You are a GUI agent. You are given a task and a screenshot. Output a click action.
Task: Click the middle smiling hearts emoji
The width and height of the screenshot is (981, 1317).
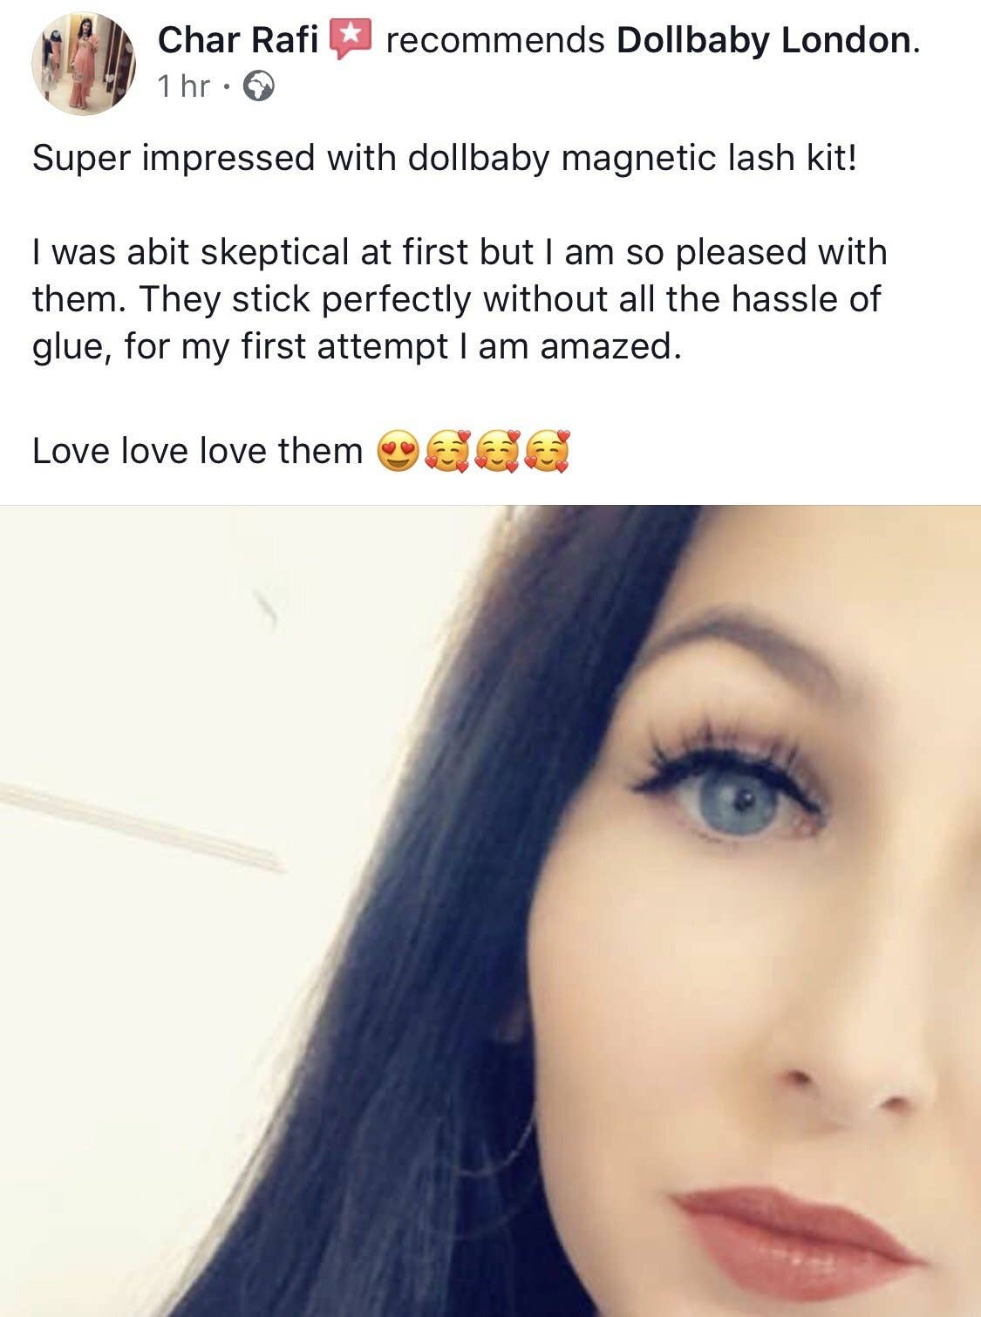click(x=498, y=452)
